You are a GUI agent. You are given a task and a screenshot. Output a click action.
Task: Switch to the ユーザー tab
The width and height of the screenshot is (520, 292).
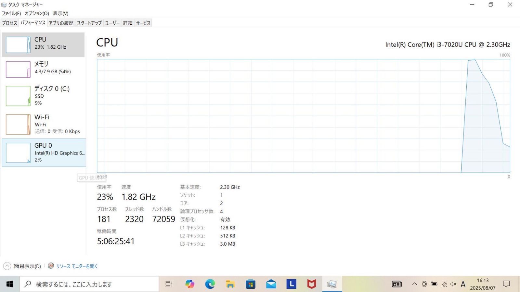tap(112, 23)
